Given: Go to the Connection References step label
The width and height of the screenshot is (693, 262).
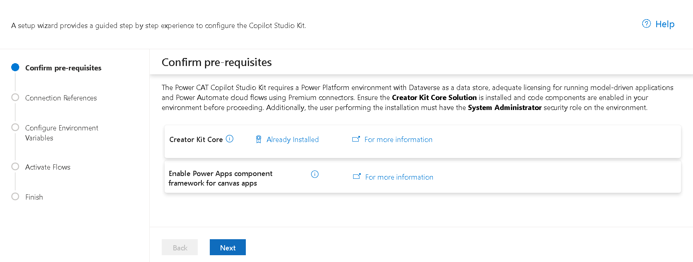Looking at the screenshot, I should (x=61, y=98).
